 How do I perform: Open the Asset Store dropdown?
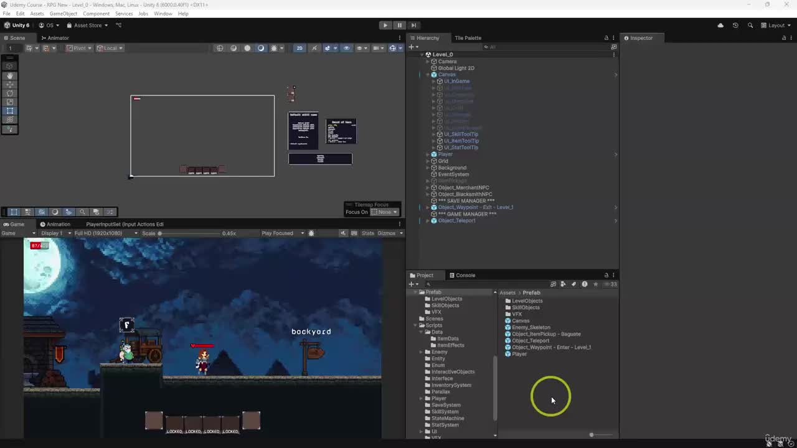[x=88, y=26]
